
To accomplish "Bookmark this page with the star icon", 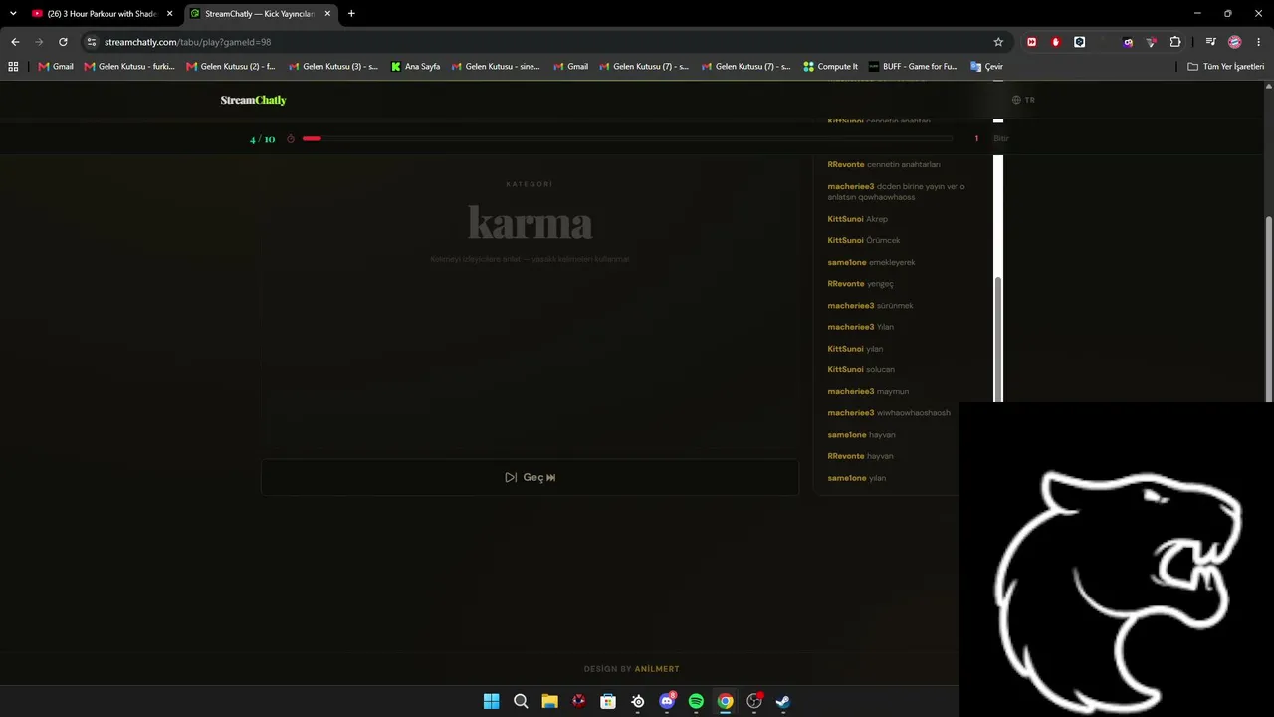I will pos(998,42).
